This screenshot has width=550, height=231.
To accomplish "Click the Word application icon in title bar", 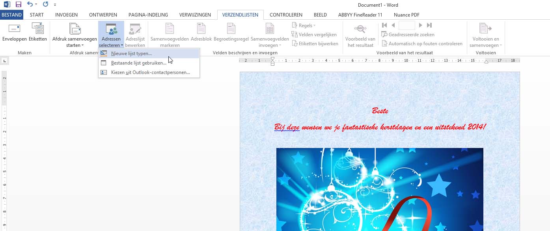I will (x=7, y=5).
